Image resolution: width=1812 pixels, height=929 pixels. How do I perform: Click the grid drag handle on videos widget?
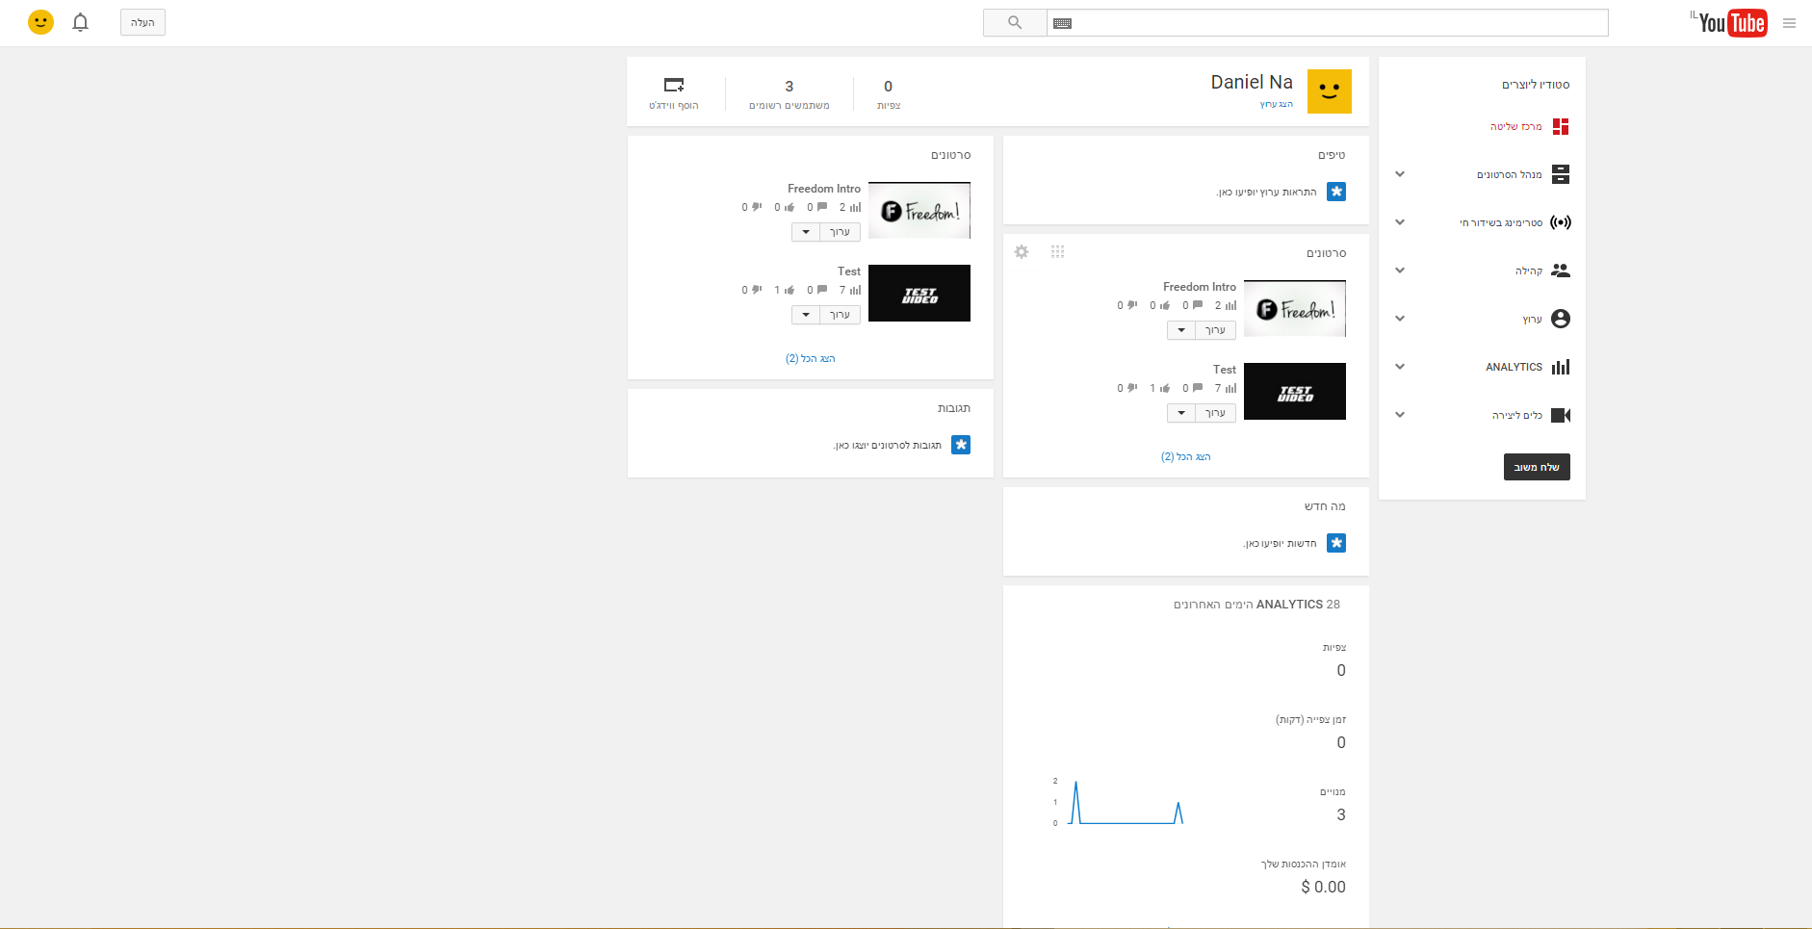click(x=1057, y=252)
